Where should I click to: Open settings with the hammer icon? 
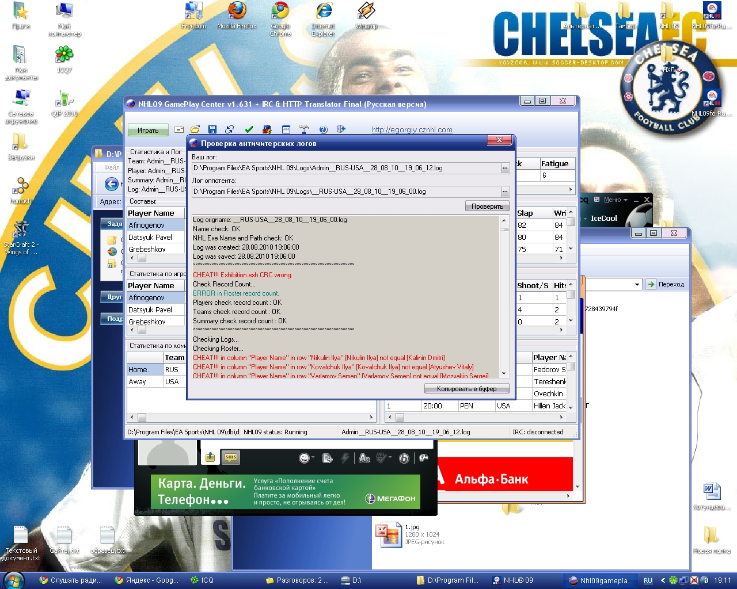pyautogui.click(x=304, y=130)
